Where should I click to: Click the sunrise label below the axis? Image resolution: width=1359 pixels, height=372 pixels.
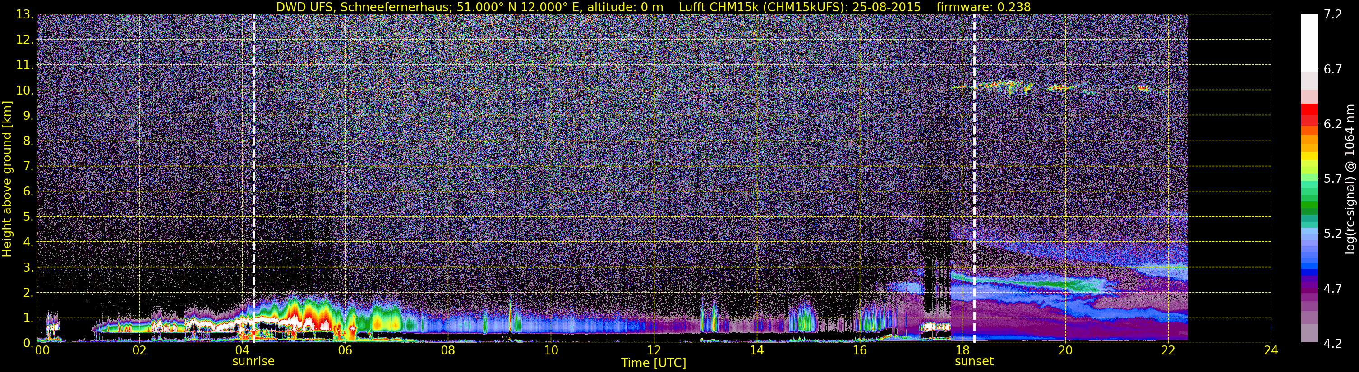(253, 362)
